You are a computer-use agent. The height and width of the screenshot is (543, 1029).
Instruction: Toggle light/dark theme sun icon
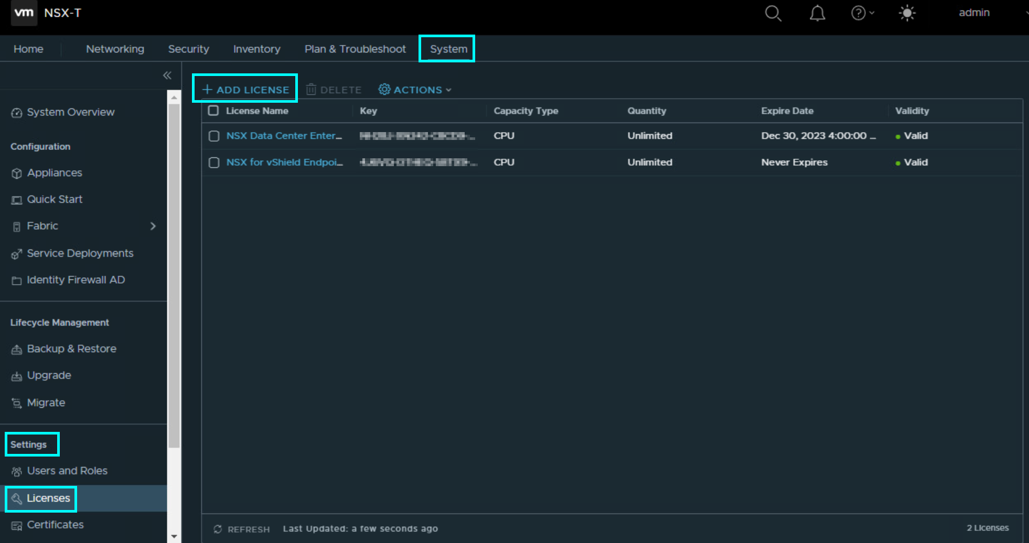[x=907, y=13]
